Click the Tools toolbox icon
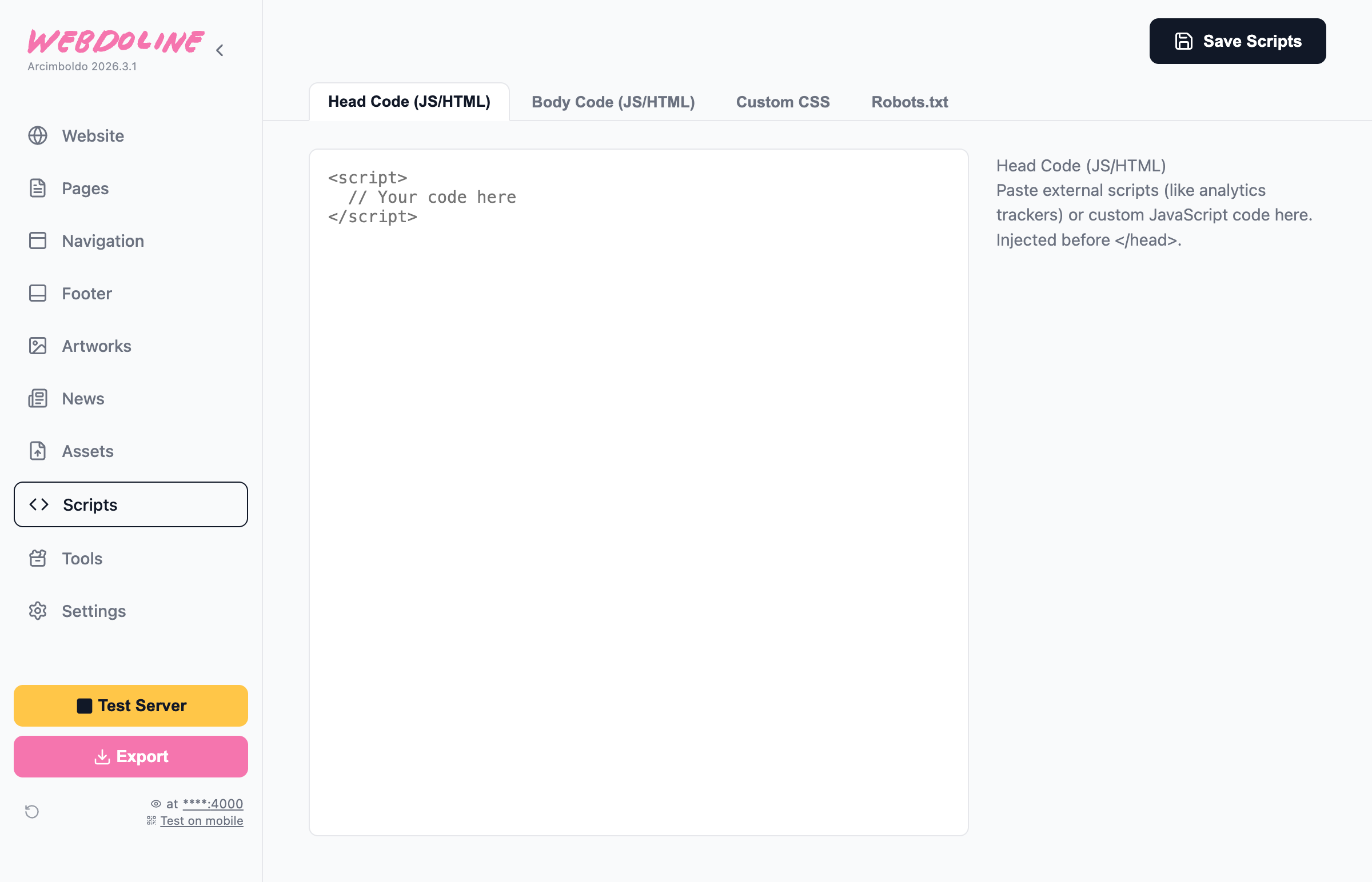This screenshot has height=882, width=1372. click(x=38, y=559)
